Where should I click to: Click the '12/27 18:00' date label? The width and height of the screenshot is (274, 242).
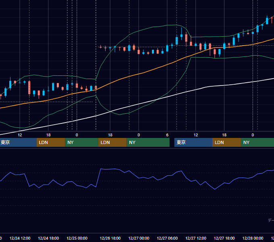(x=224, y=238)
